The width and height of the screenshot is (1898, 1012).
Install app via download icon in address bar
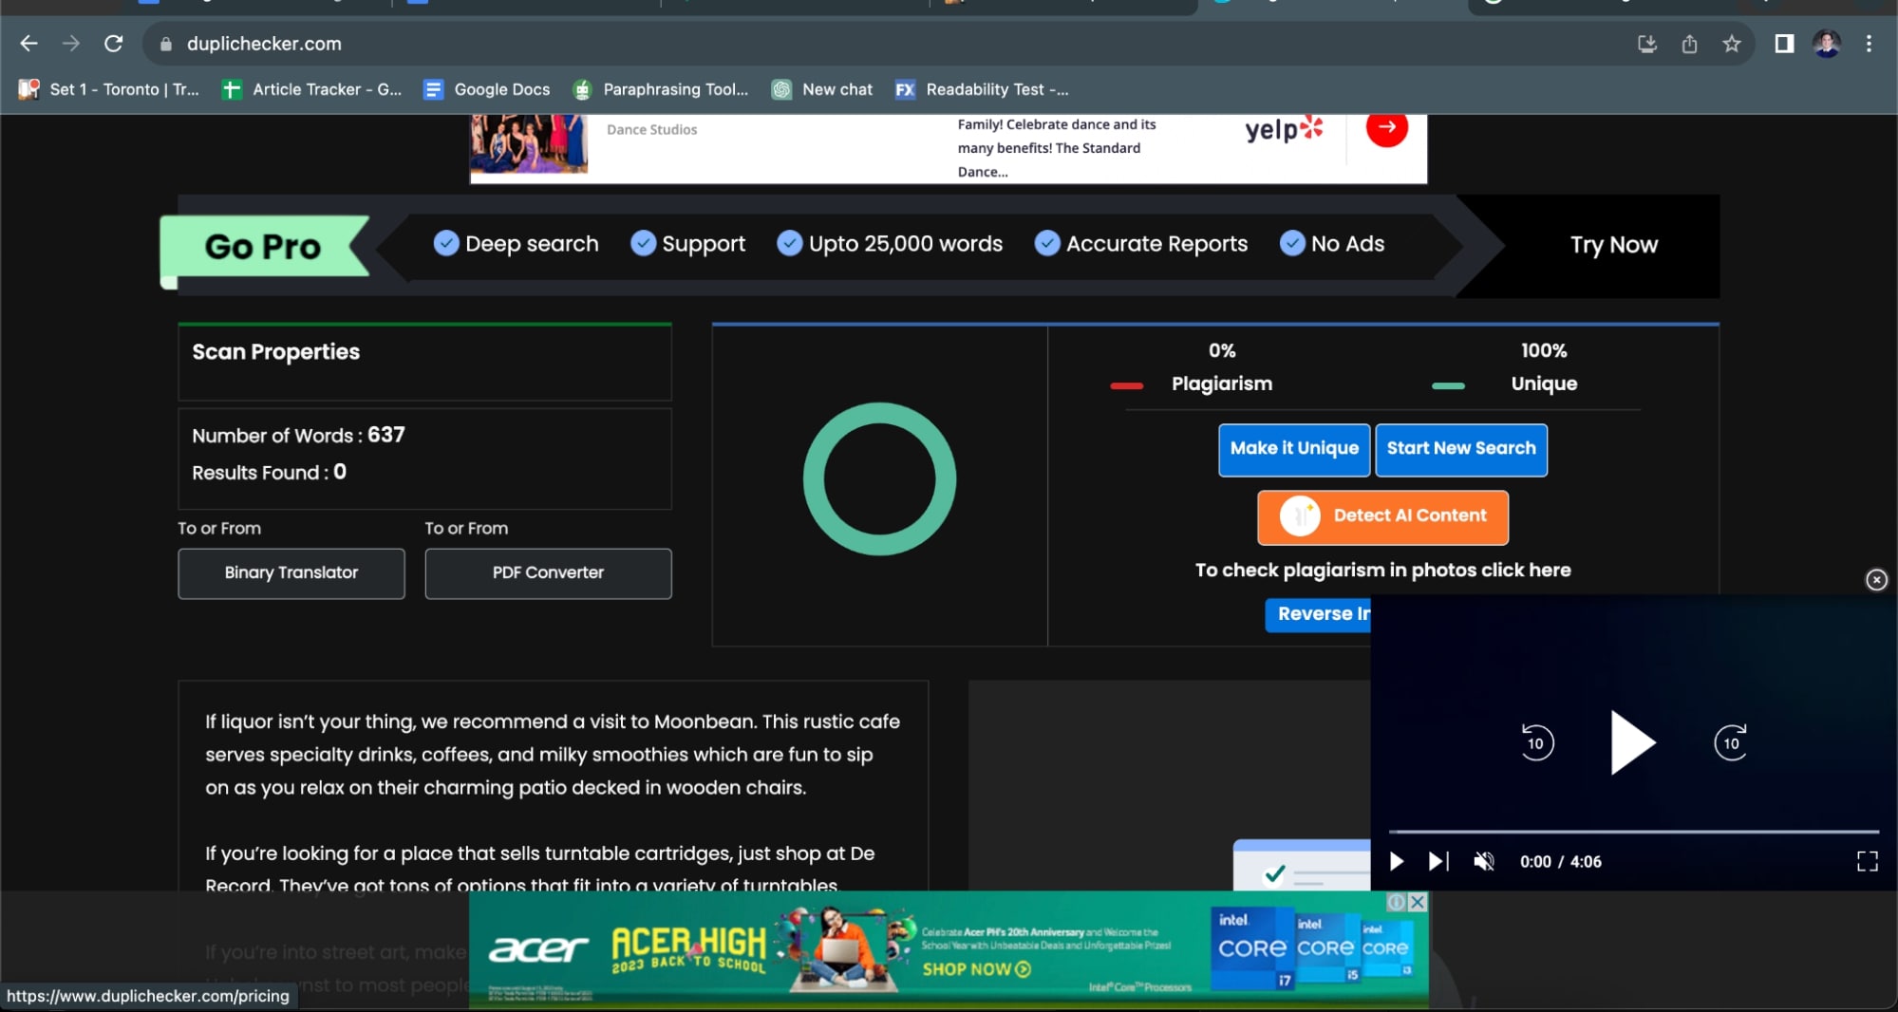tap(1647, 44)
